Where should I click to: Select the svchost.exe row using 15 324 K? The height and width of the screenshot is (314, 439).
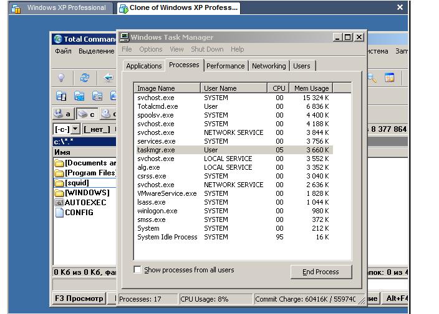pos(234,98)
